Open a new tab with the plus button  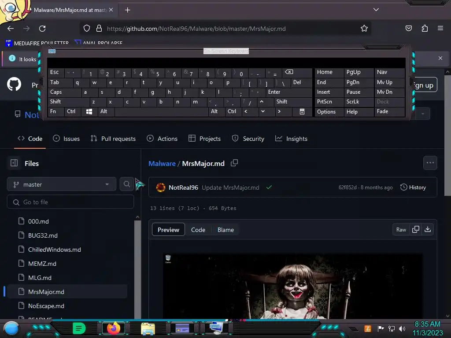pyautogui.click(x=127, y=10)
